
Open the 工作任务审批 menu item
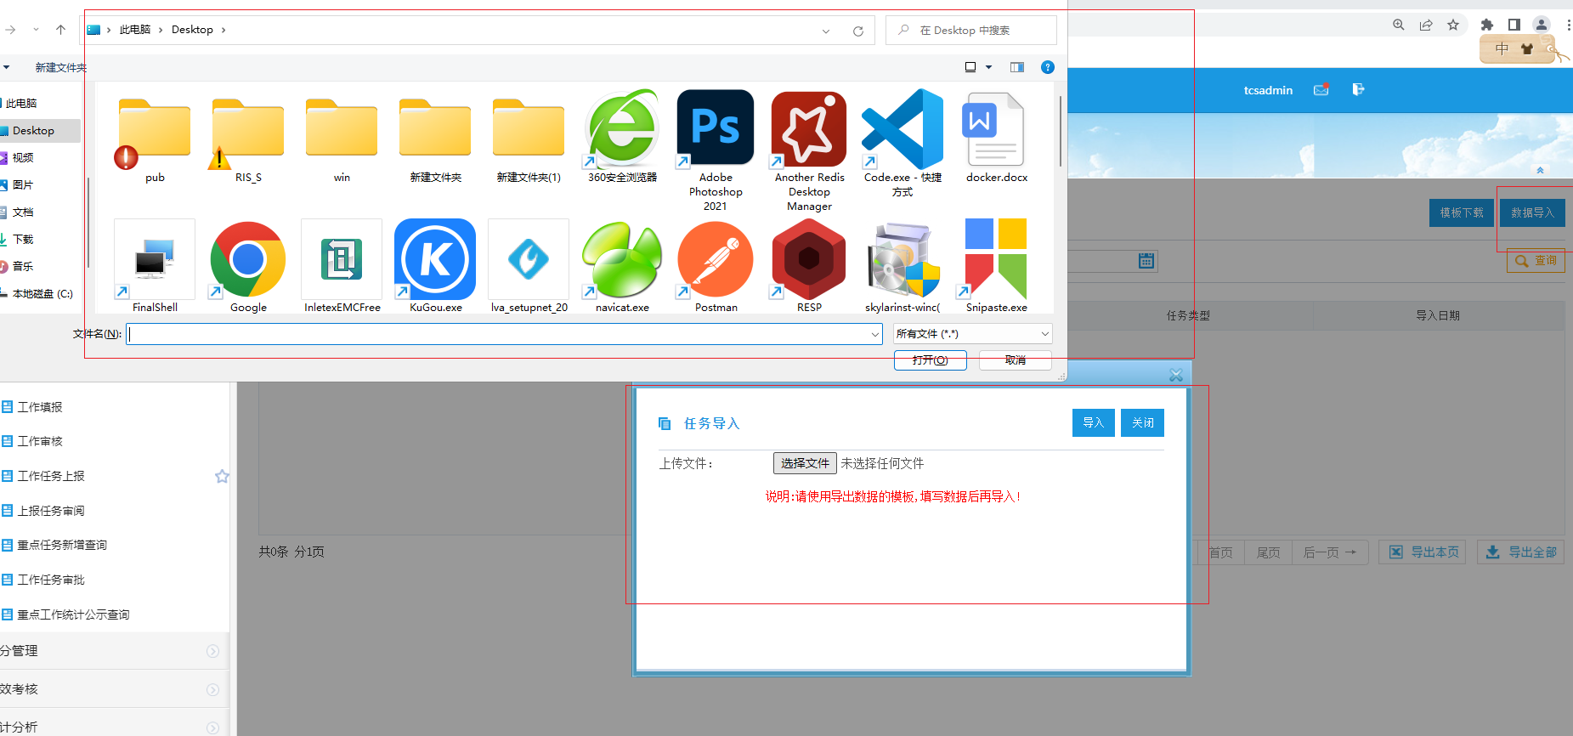(51, 580)
